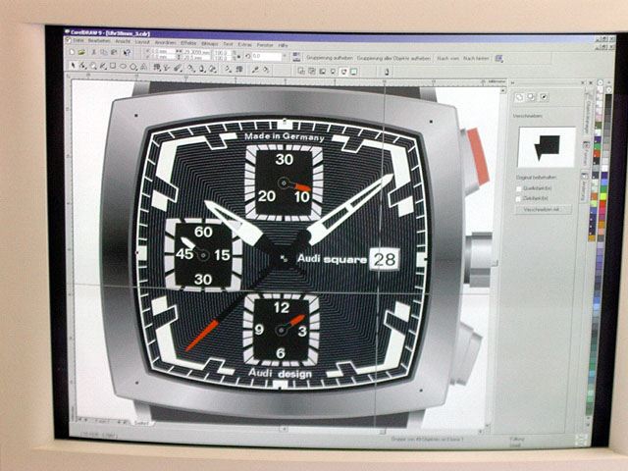Screen dimensions: 628x471
Task: Open the Bitmaps menu
Action: pyautogui.click(x=210, y=43)
